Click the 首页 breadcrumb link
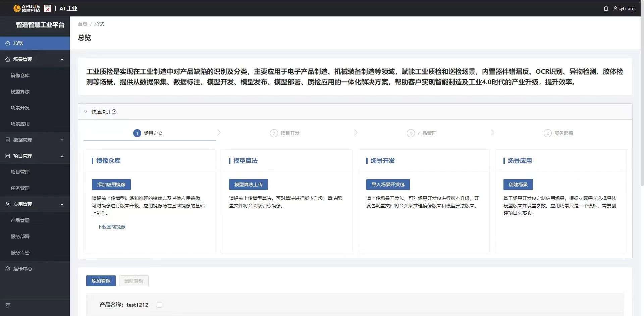 83,24
